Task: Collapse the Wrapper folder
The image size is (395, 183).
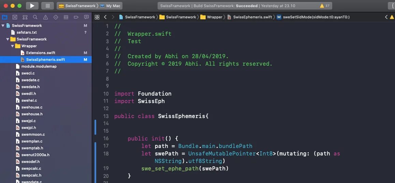Action: [x=12, y=46]
